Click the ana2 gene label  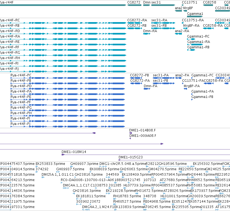179,8
